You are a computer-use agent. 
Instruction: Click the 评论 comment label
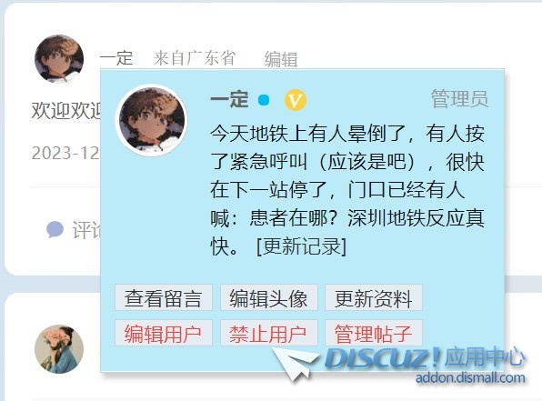(86, 230)
